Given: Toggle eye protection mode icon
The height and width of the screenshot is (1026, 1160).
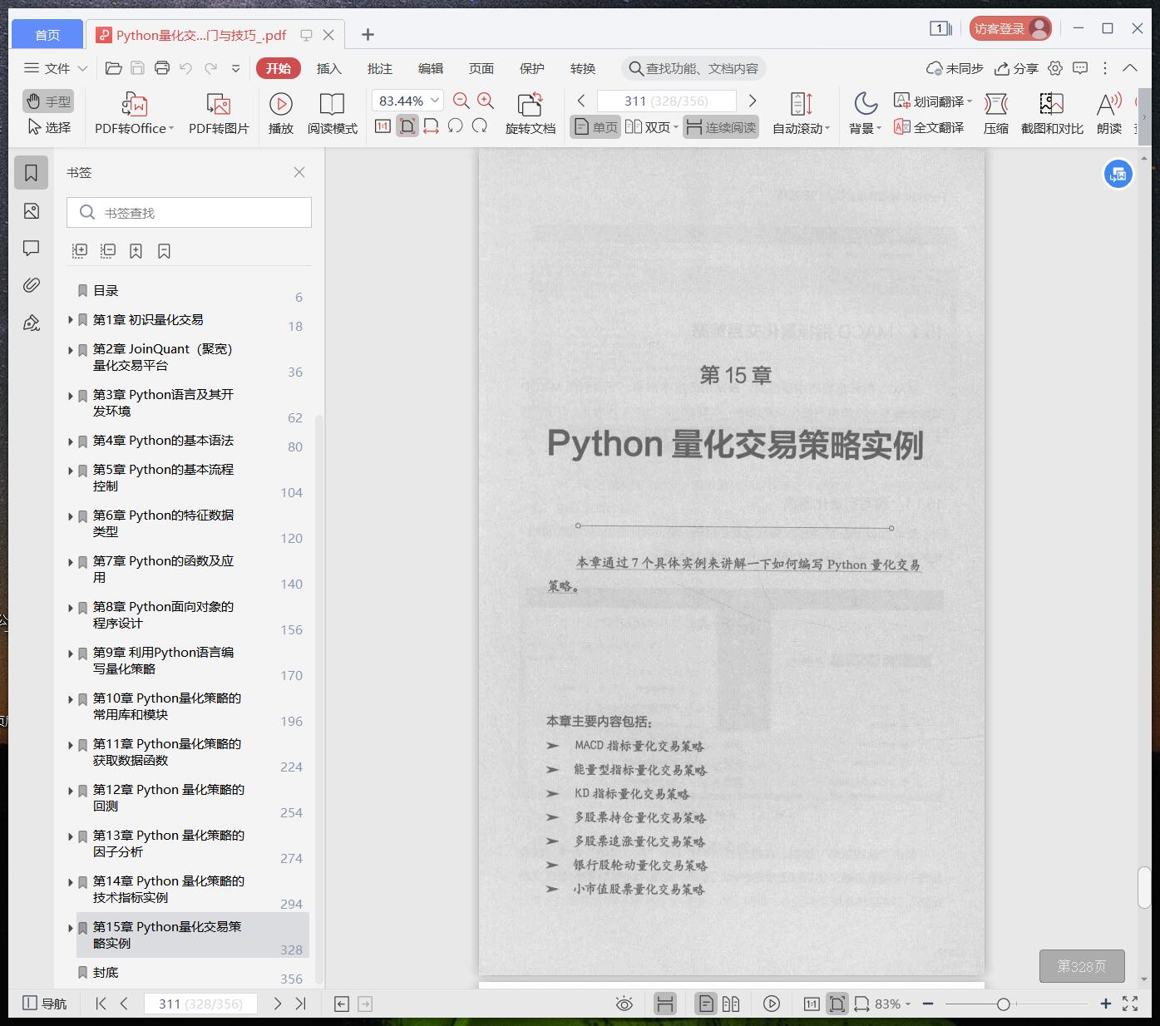Looking at the screenshot, I should (x=624, y=1004).
